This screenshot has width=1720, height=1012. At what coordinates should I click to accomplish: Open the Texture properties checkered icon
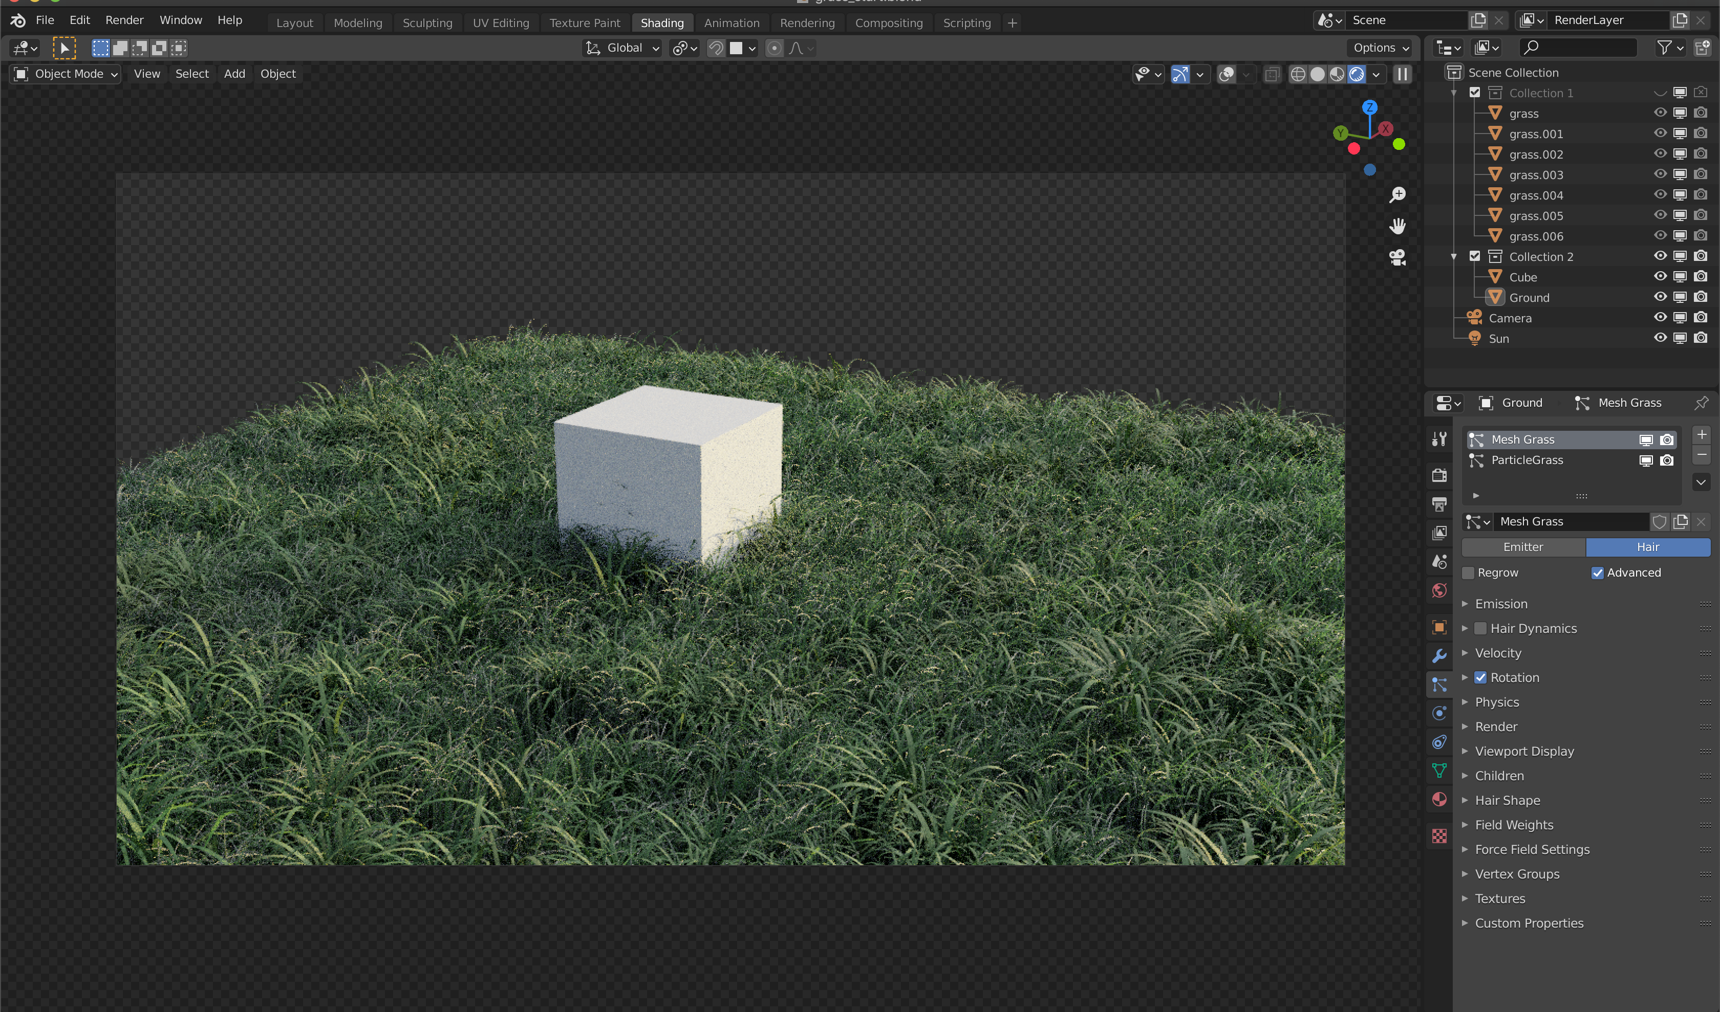coord(1439,835)
